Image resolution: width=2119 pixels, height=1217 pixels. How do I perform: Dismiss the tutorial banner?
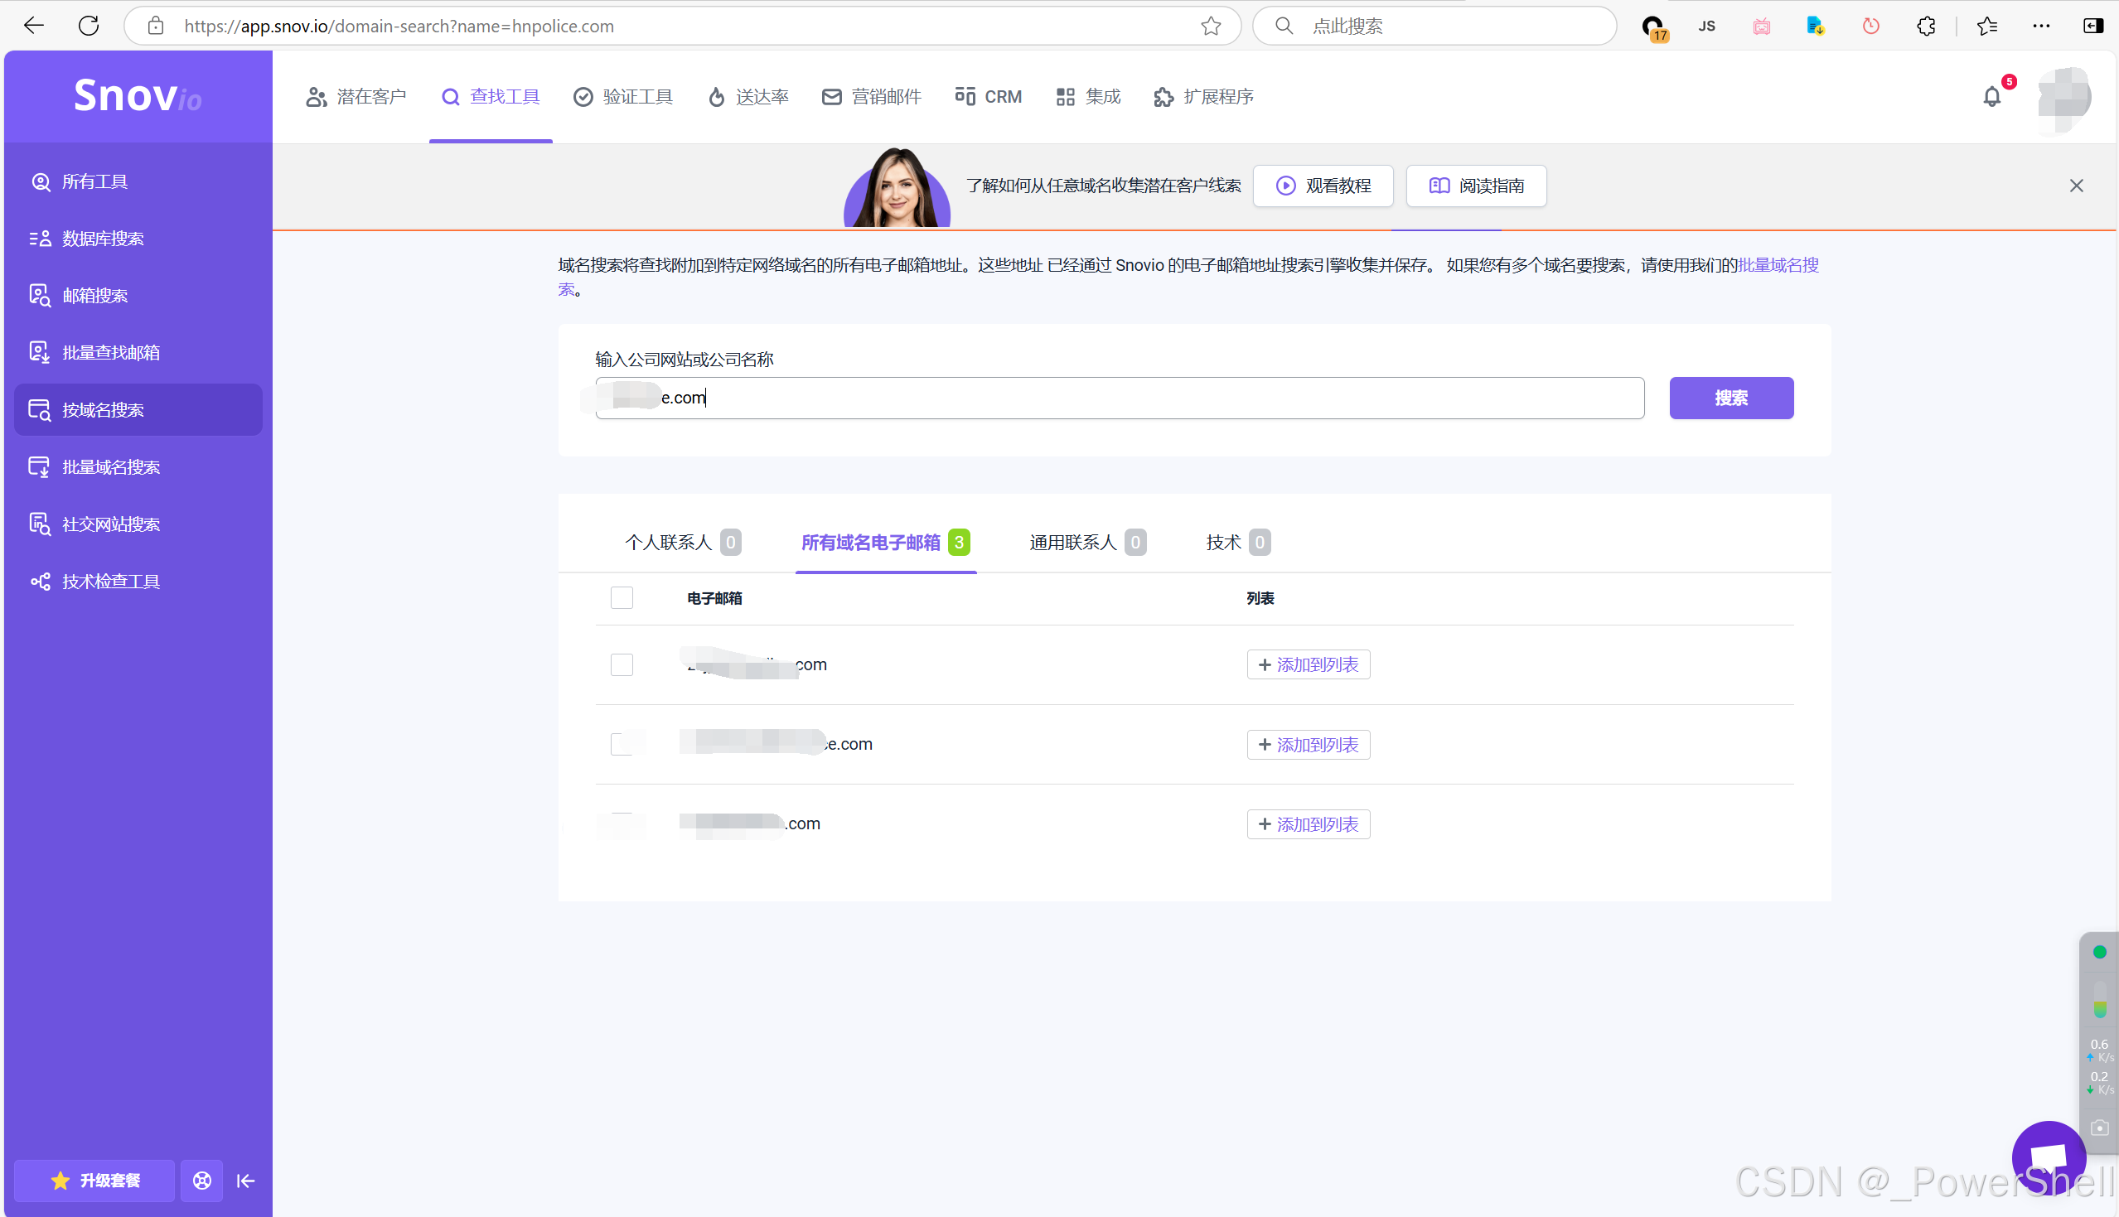[x=2076, y=186]
